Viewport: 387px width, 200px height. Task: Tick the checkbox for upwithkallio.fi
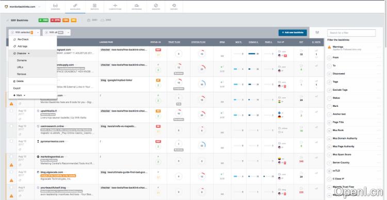tap(11, 111)
